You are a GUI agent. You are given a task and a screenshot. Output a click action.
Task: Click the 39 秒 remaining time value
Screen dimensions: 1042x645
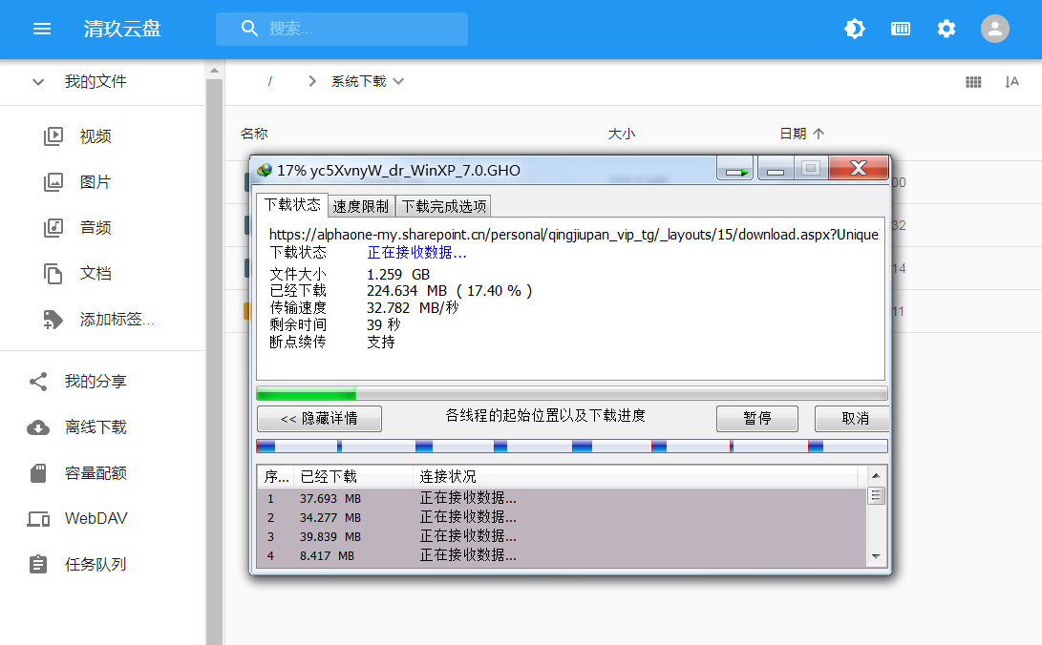coord(383,325)
